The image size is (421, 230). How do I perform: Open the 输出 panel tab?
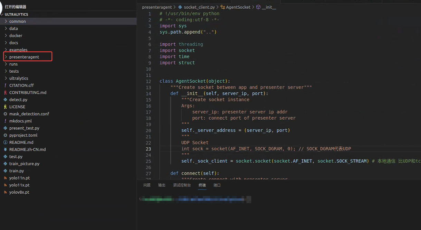(162, 185)
